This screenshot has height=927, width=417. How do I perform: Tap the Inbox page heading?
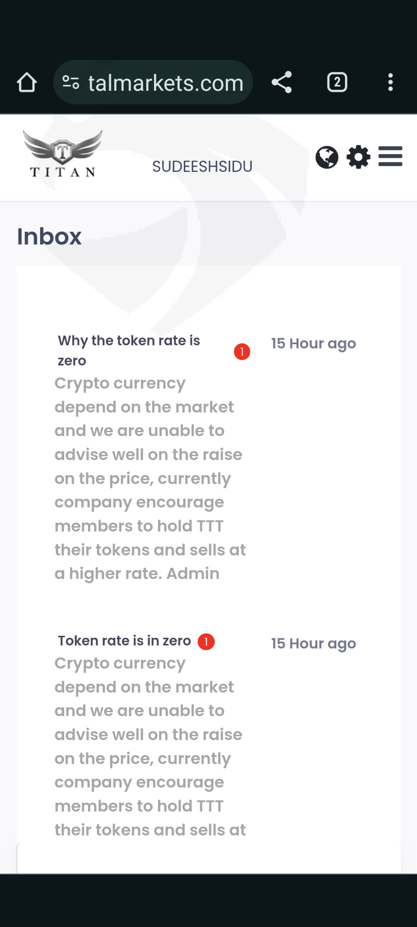click(x=49, y=237)
